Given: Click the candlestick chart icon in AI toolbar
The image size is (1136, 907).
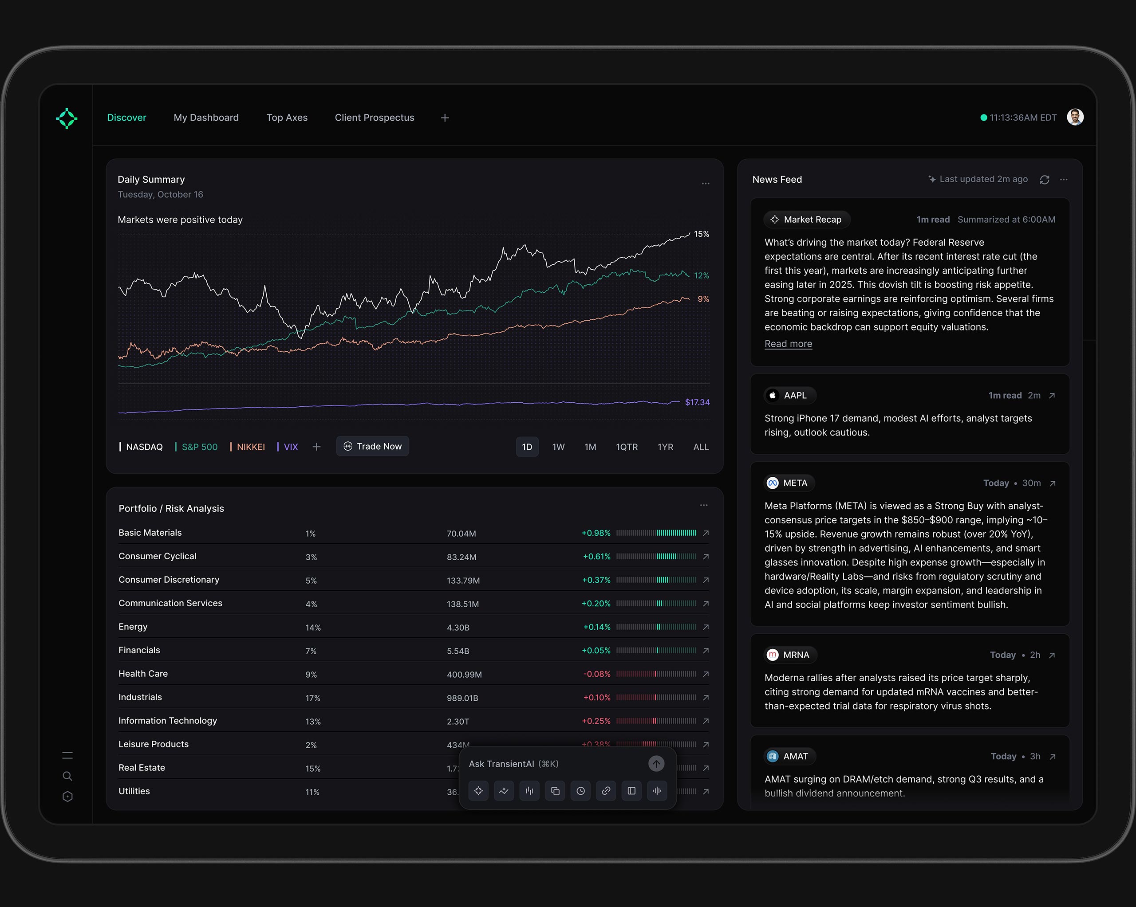Looking at the screenshot, I should click(529, 791).
